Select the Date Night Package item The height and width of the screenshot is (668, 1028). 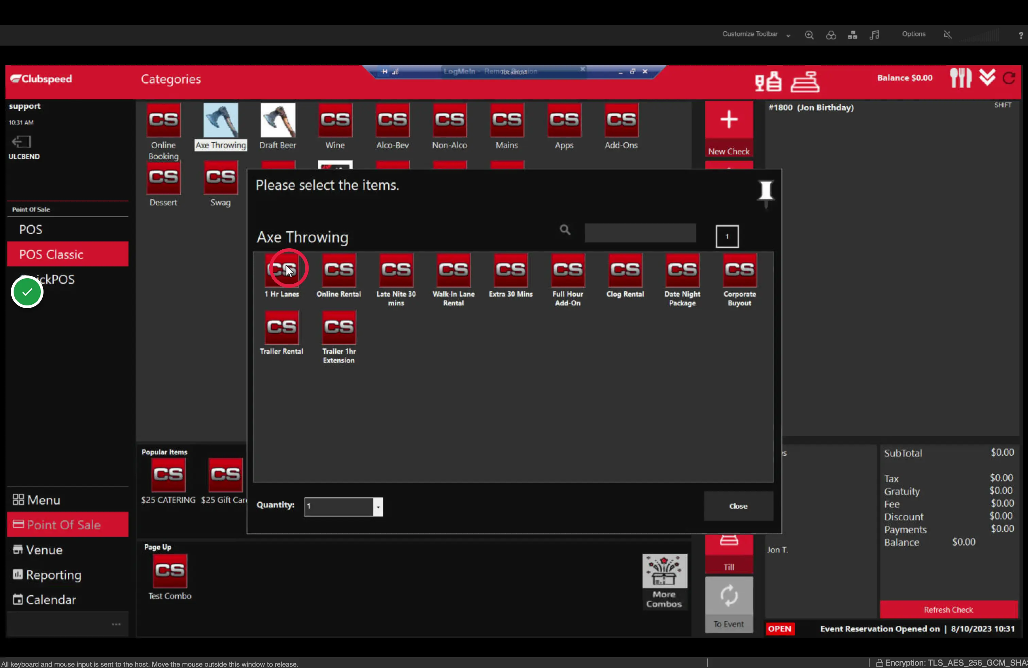pos(682,280)
